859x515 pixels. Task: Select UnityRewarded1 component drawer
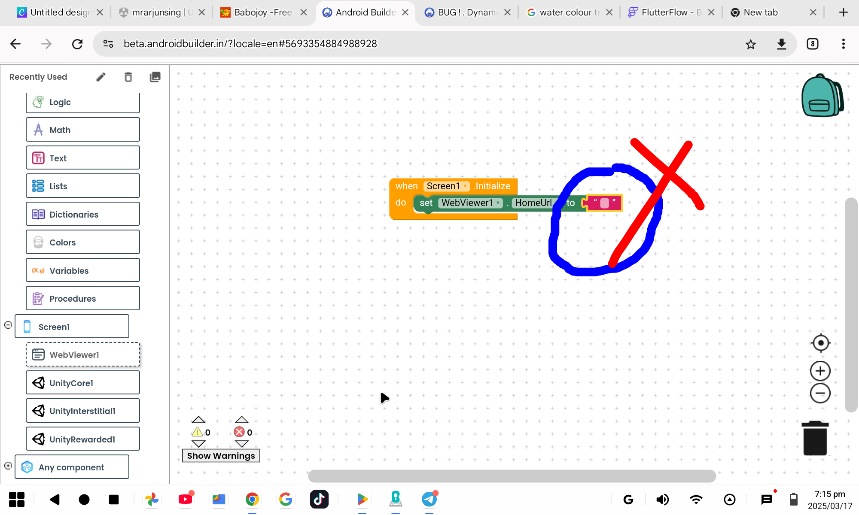[x=82, y=439]
